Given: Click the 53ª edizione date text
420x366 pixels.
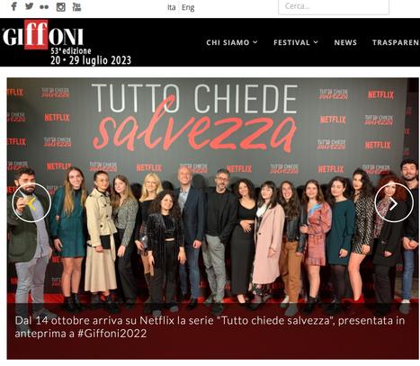Looking at the screenshot, I should (x=91, y=56).
